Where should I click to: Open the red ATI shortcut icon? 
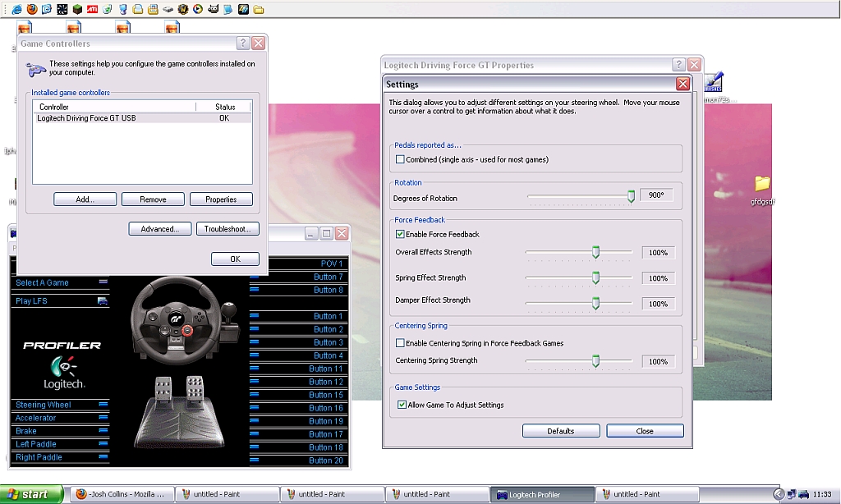coord(92,9)
